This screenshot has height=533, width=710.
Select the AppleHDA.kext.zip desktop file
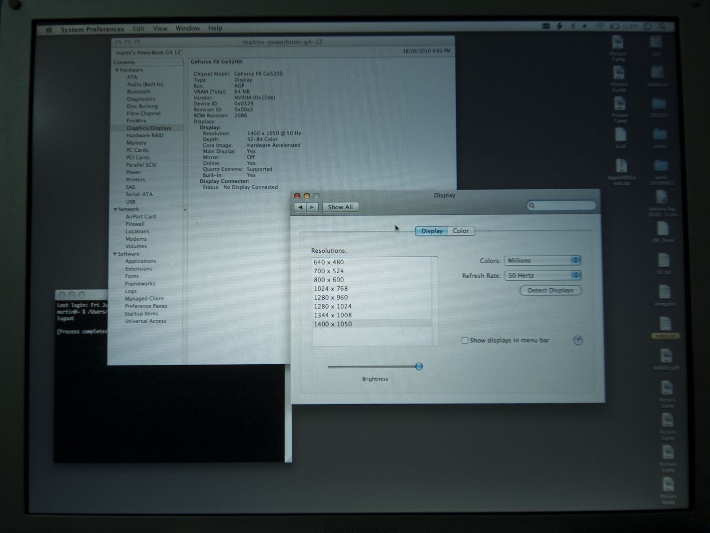click(x=622, y=172)
